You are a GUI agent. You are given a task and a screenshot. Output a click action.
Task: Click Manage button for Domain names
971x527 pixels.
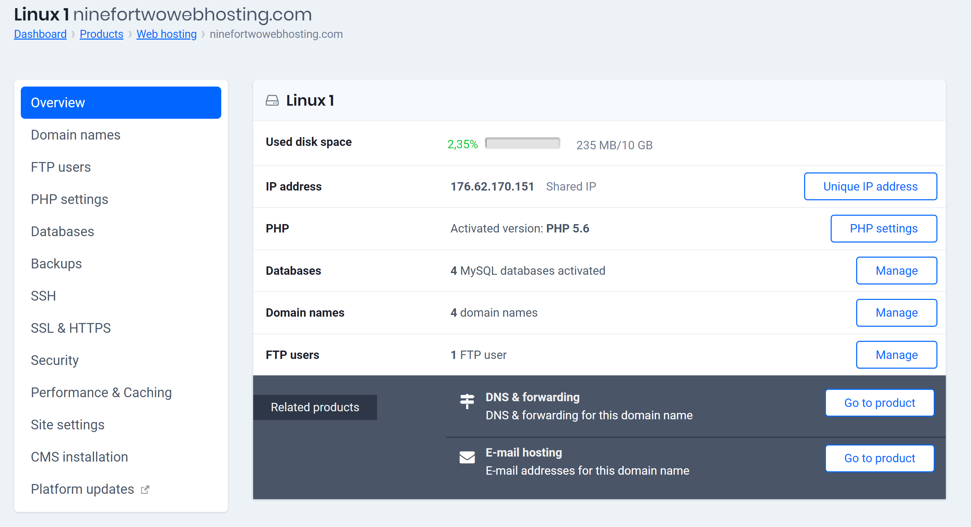(897, 312)
